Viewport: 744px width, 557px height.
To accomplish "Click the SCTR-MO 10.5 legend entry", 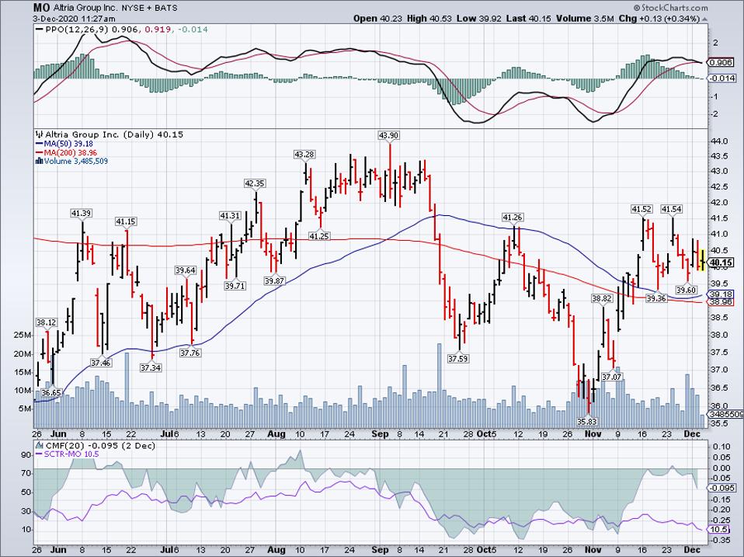I will [x=67, y=454].
